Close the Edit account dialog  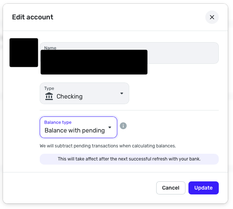(212, 17)
